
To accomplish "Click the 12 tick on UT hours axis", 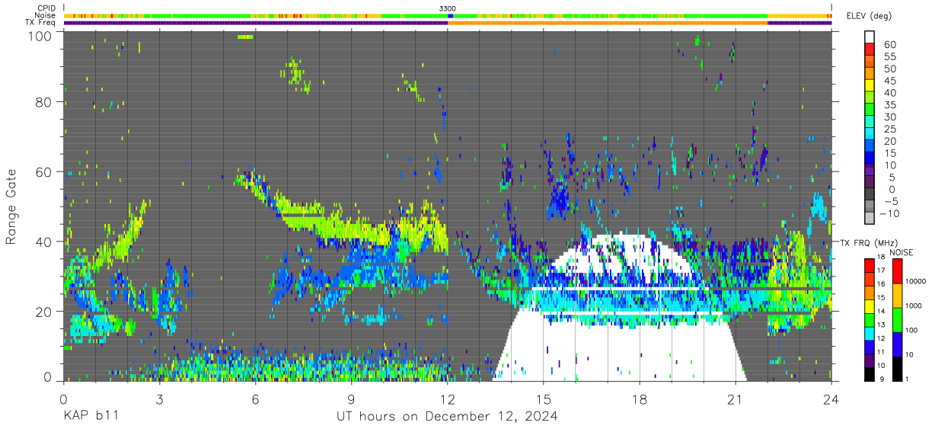I will point(448,398).
